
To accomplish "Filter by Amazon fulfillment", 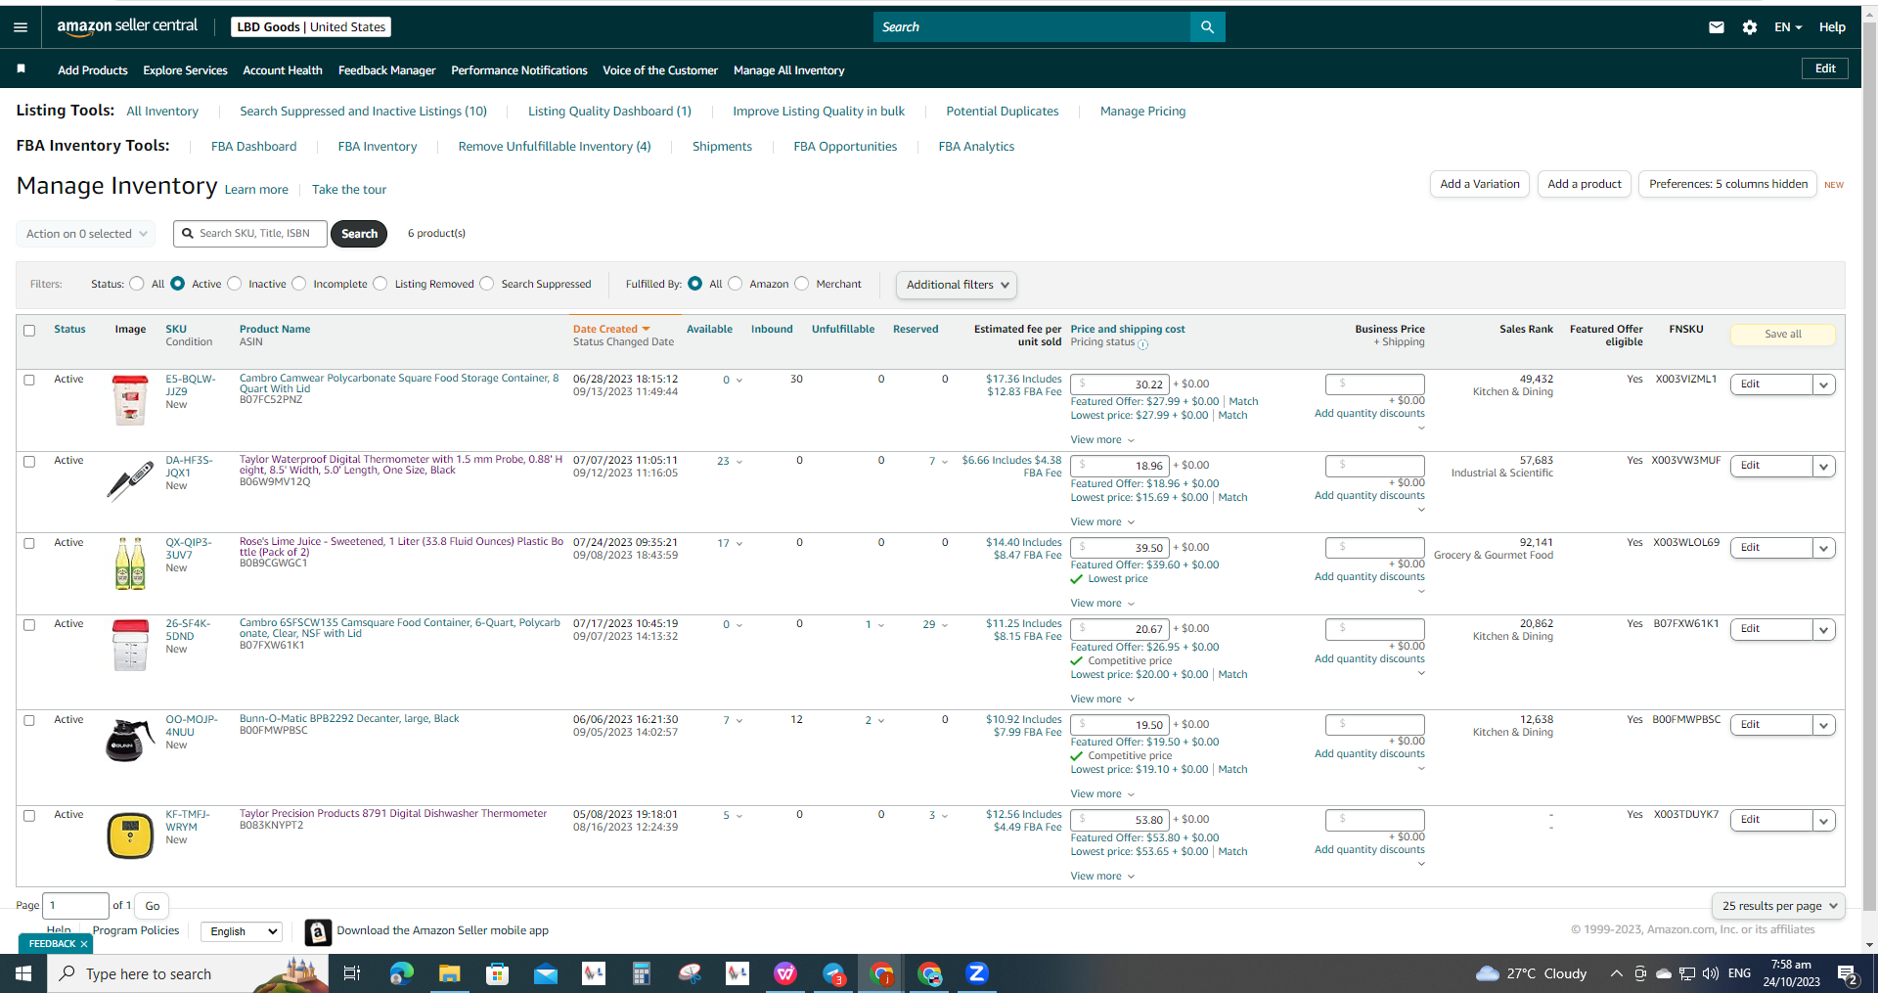I will [736, 284].
